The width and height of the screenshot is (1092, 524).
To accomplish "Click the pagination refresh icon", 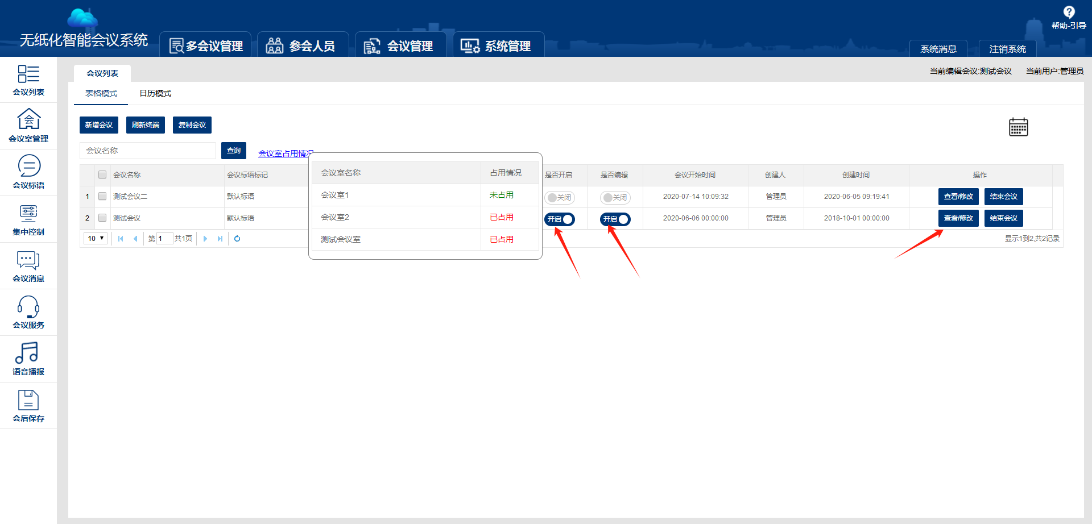I will (237, 239).
